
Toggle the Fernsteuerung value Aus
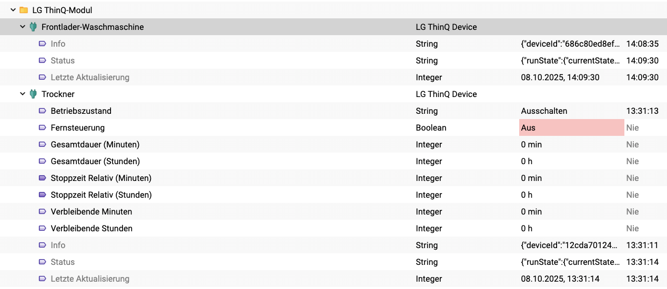528,127
